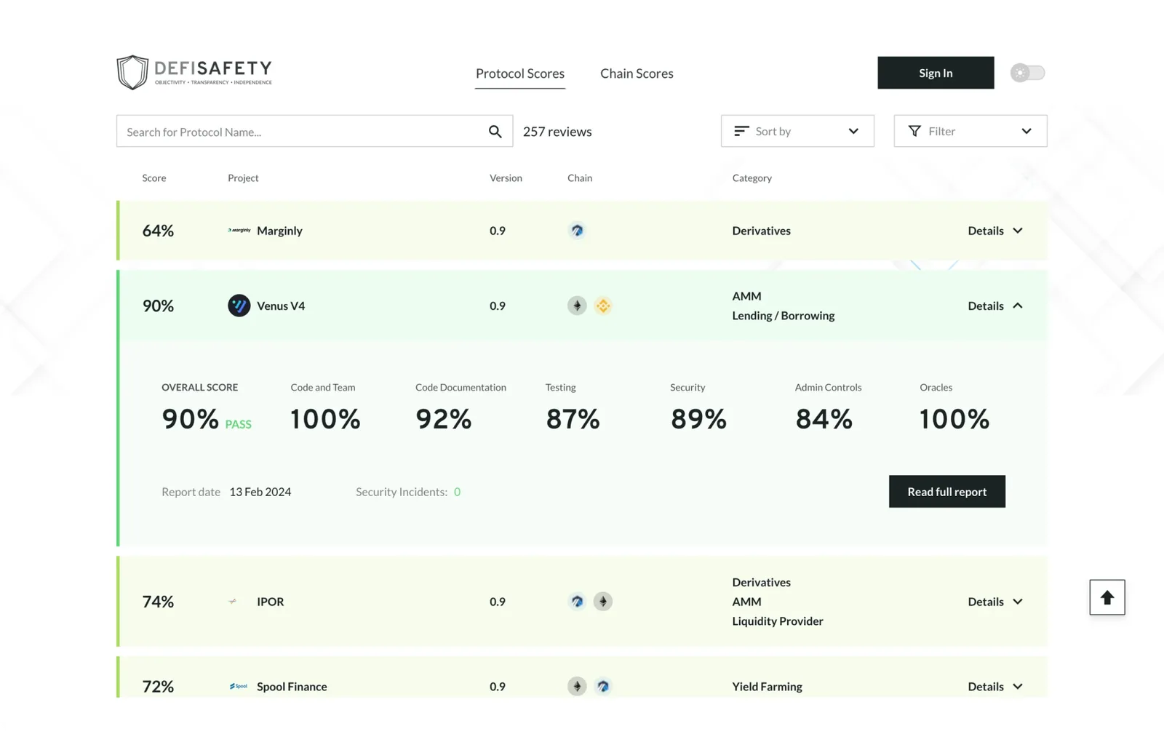Image resolution: width=1164 pixels, height=742 pixels.
Task: Click the scroll-to-top arrow button
Action: 1107,597
